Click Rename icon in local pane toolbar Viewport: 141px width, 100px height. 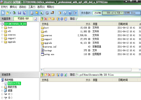53,75
